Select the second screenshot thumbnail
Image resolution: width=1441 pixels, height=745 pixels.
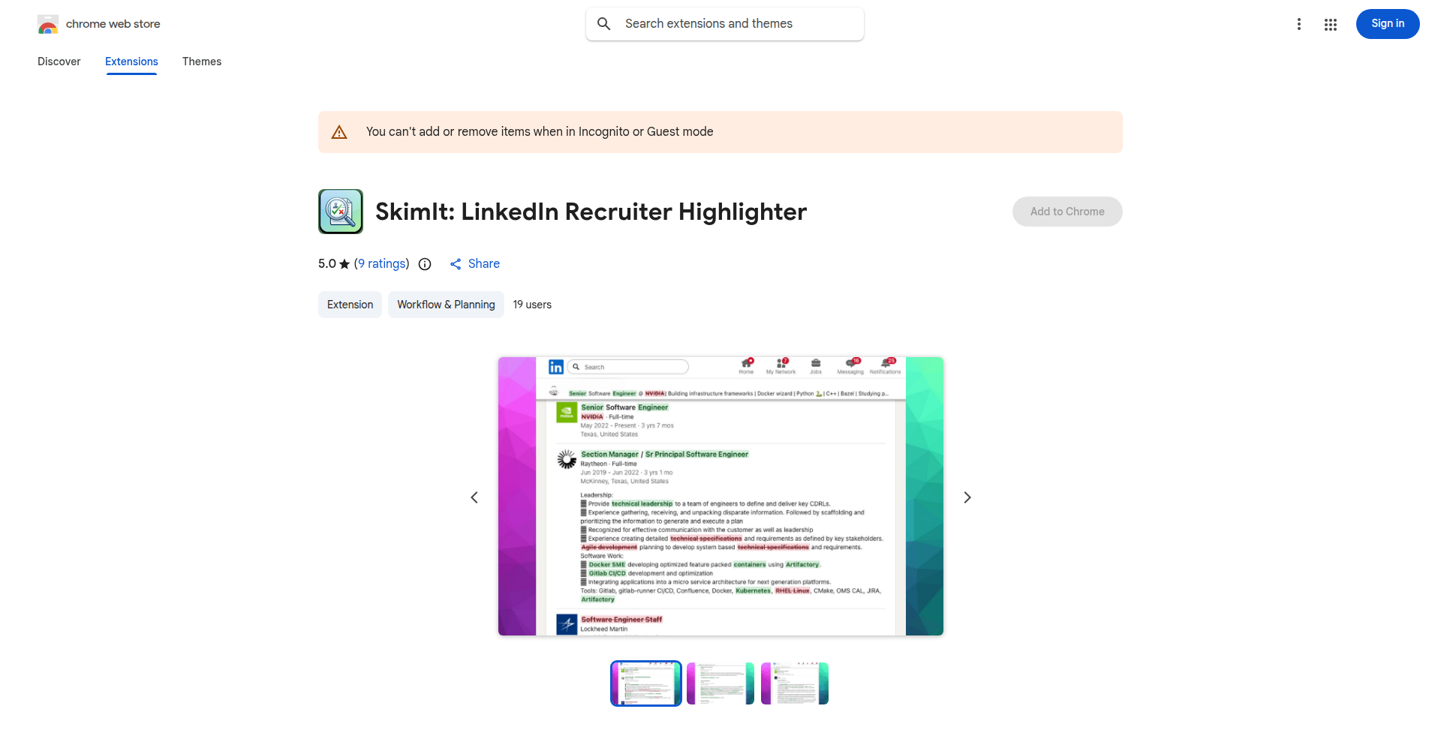tap(720, 683)
